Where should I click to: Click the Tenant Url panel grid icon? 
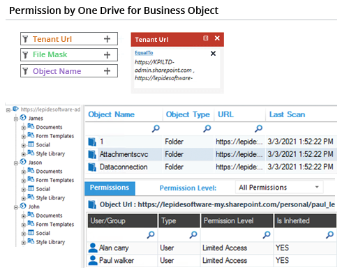pos(206,38)
